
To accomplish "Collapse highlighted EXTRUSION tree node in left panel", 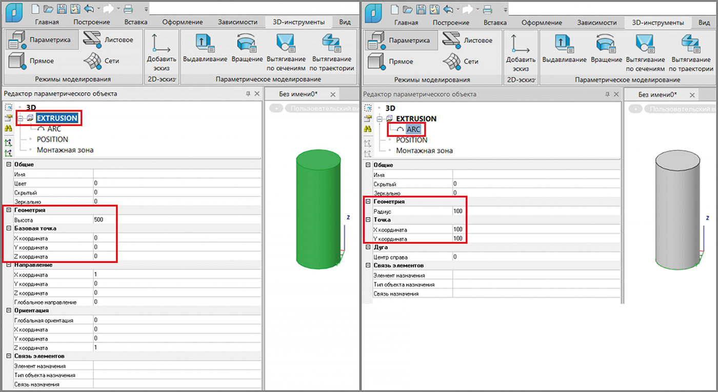I will (x=22, y=118).
